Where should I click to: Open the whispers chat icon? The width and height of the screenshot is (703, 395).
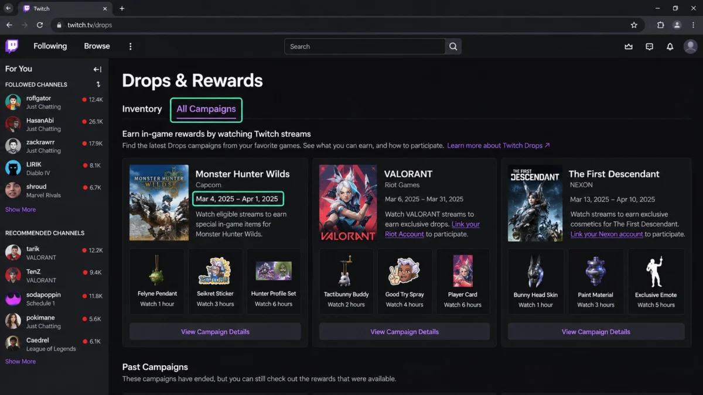coord(649,47)
